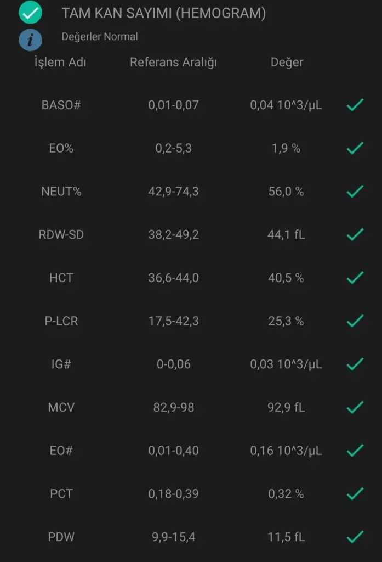This screenshot has height=562, width=382.
Task: Open the TAM KAN SAYIMI (HEMOGRAM) header
Action: coord(163,14)
